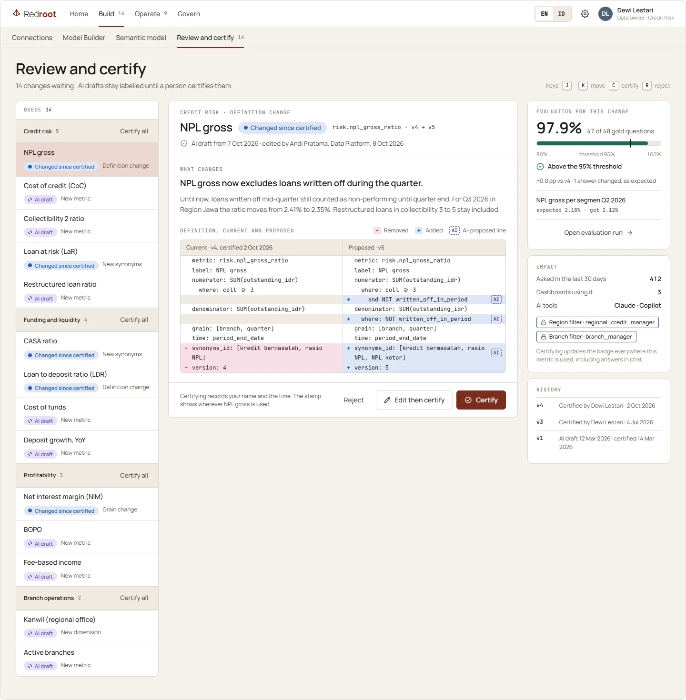Image resolution: width=686 pixels, height=700 pixels.
Task: Click the lock icon on Region filter chip
Action: click(543, 322)
